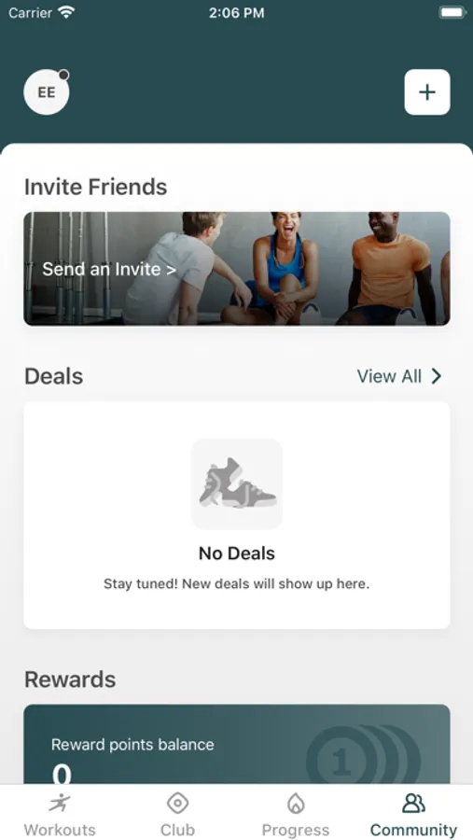Open the EE profile avatar
This screenshot has width=473, height=840.
[47, 92]
